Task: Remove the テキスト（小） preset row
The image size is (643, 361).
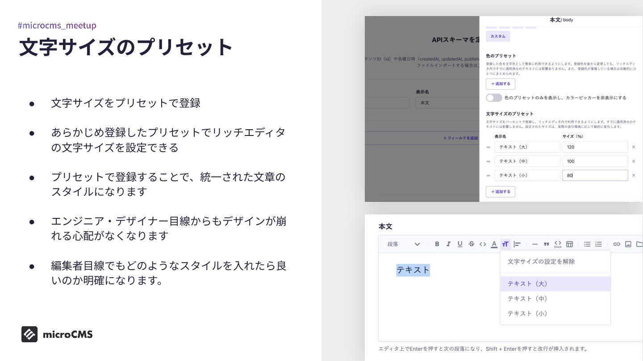Action: coord(634,176)
